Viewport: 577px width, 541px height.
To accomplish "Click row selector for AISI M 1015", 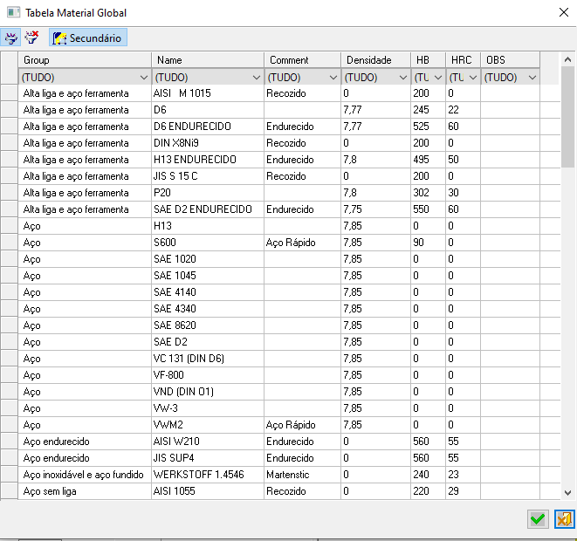I will pyautogui.click(x=10, y=93).
